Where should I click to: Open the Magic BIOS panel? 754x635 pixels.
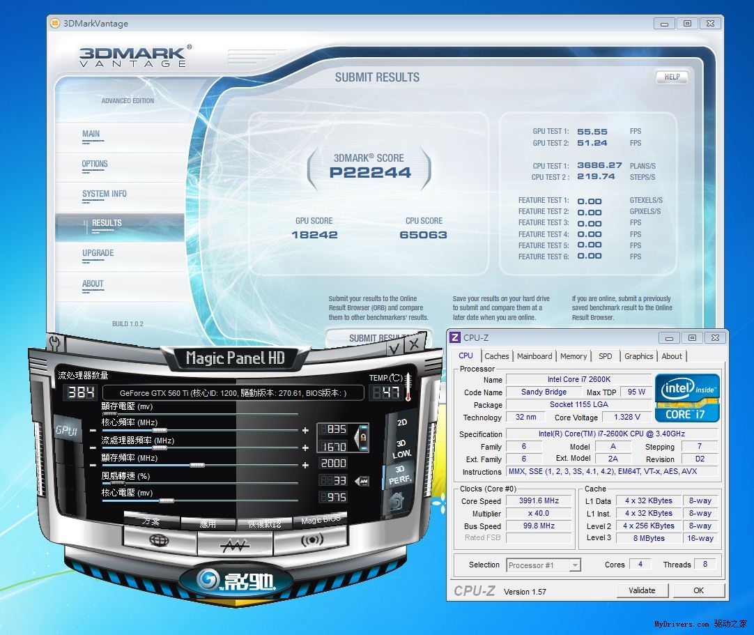tap(321, 521)
